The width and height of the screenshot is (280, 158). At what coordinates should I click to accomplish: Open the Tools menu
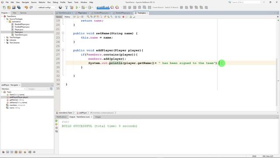tap(76, 2)
